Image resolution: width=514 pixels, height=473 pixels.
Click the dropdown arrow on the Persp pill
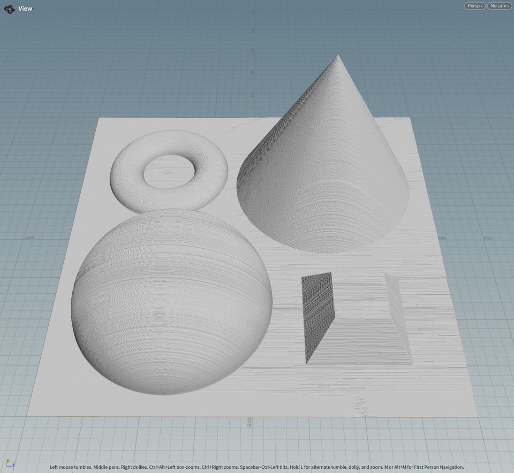(481, 5)
